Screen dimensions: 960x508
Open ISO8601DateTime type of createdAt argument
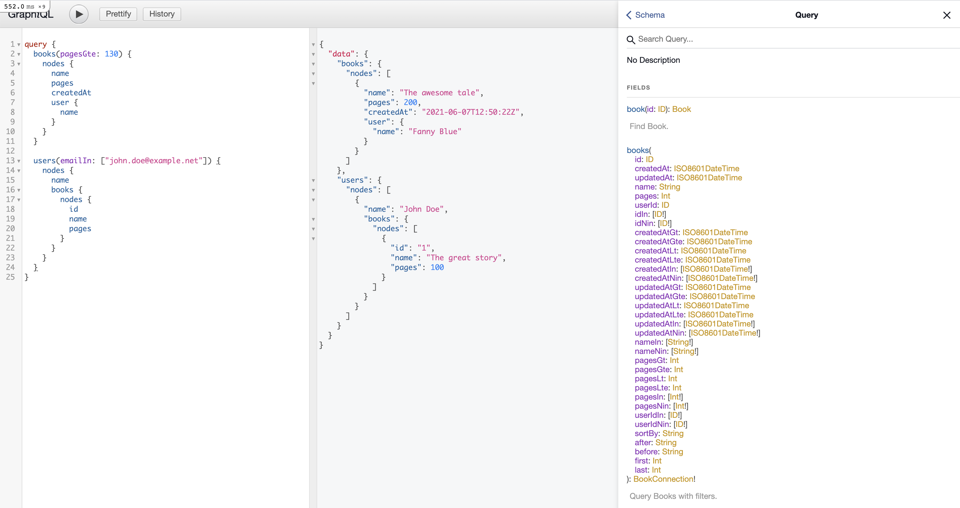[x=706, y=169]
